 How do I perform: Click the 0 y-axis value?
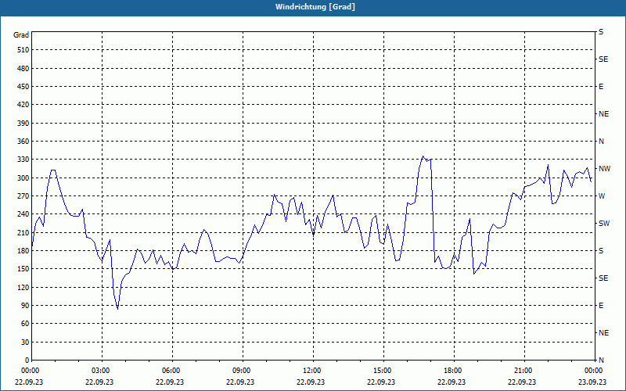point(27,361)
